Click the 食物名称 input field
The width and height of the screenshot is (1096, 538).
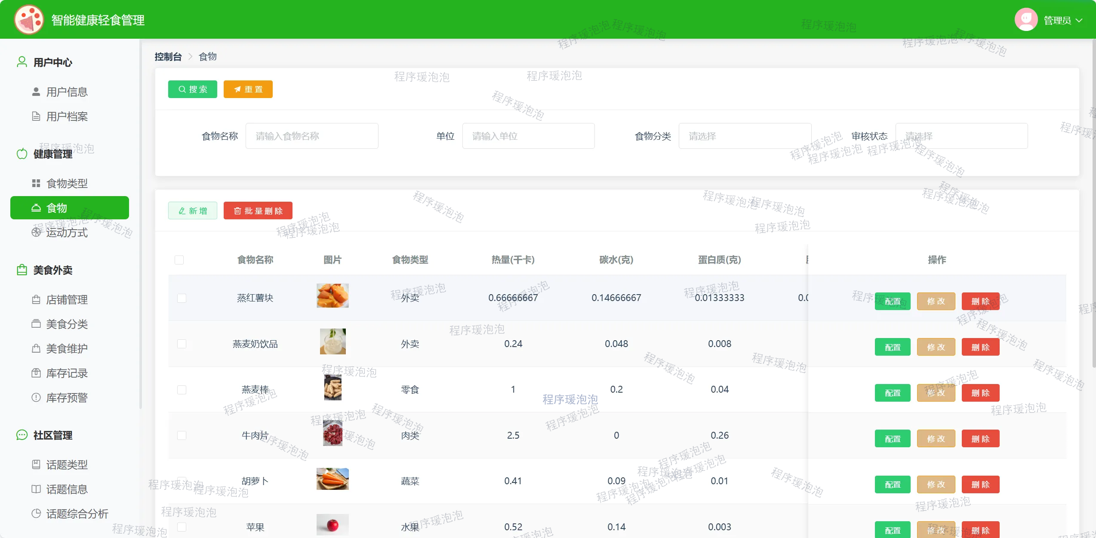coord(312,136)
